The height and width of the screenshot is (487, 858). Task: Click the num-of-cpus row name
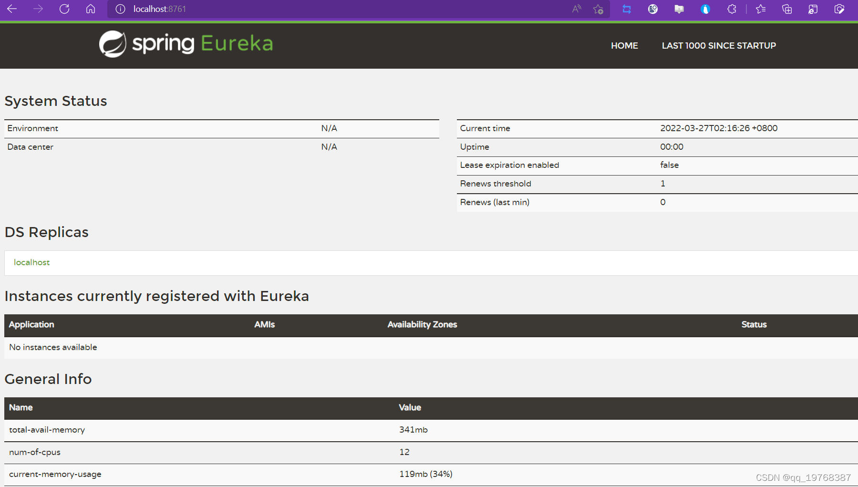[35, 452]
